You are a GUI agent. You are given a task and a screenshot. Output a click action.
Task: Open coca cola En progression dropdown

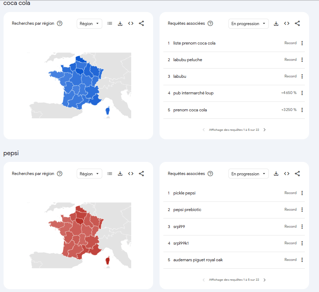click(248, 24)
